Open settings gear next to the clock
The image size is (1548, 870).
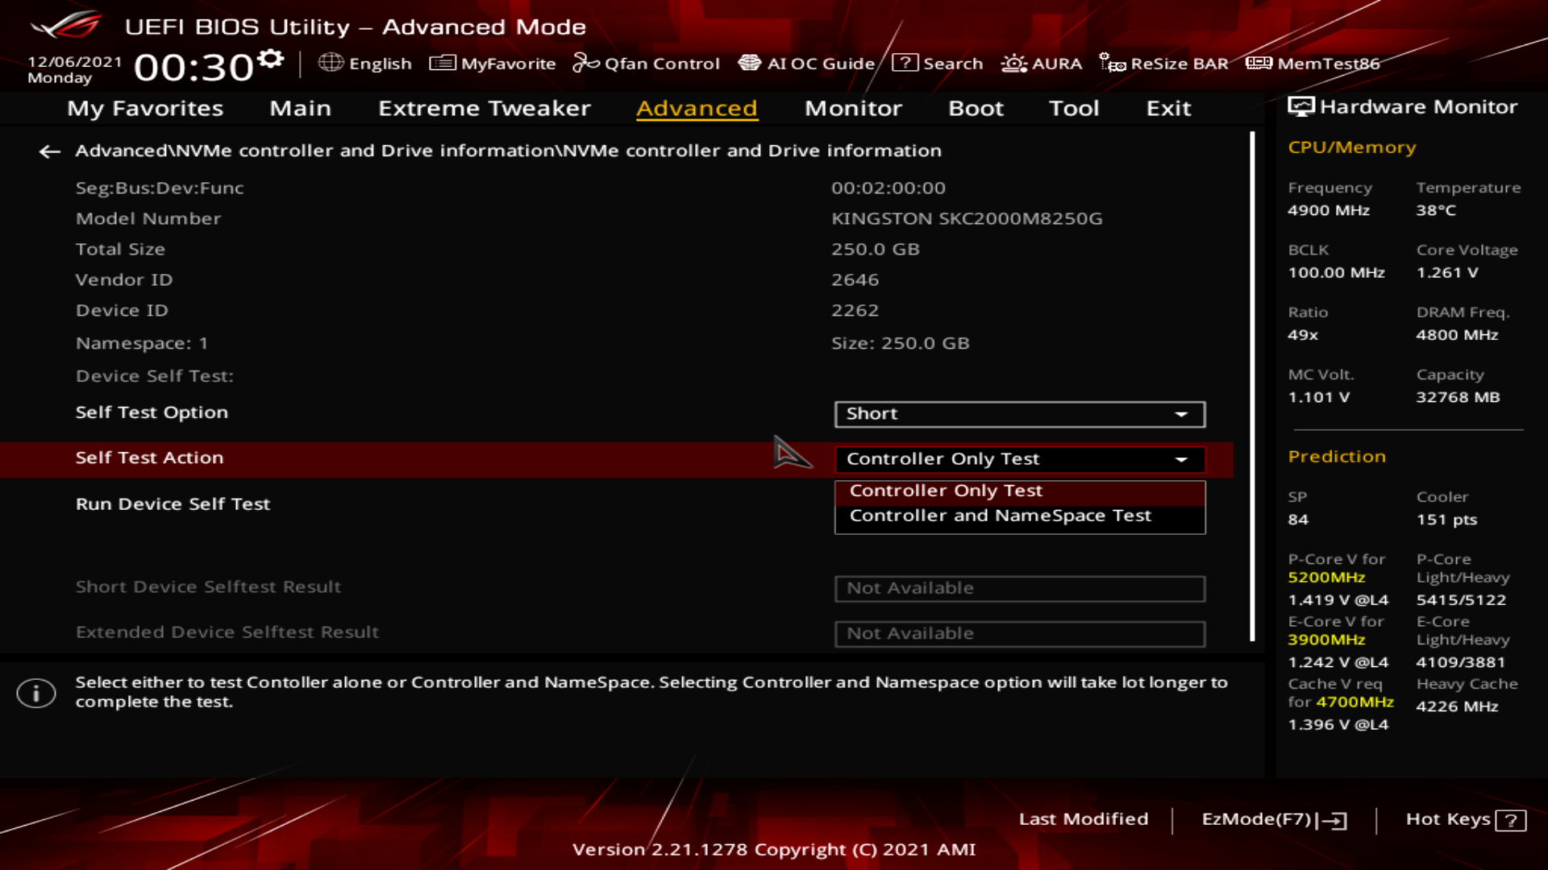point(271,59)
